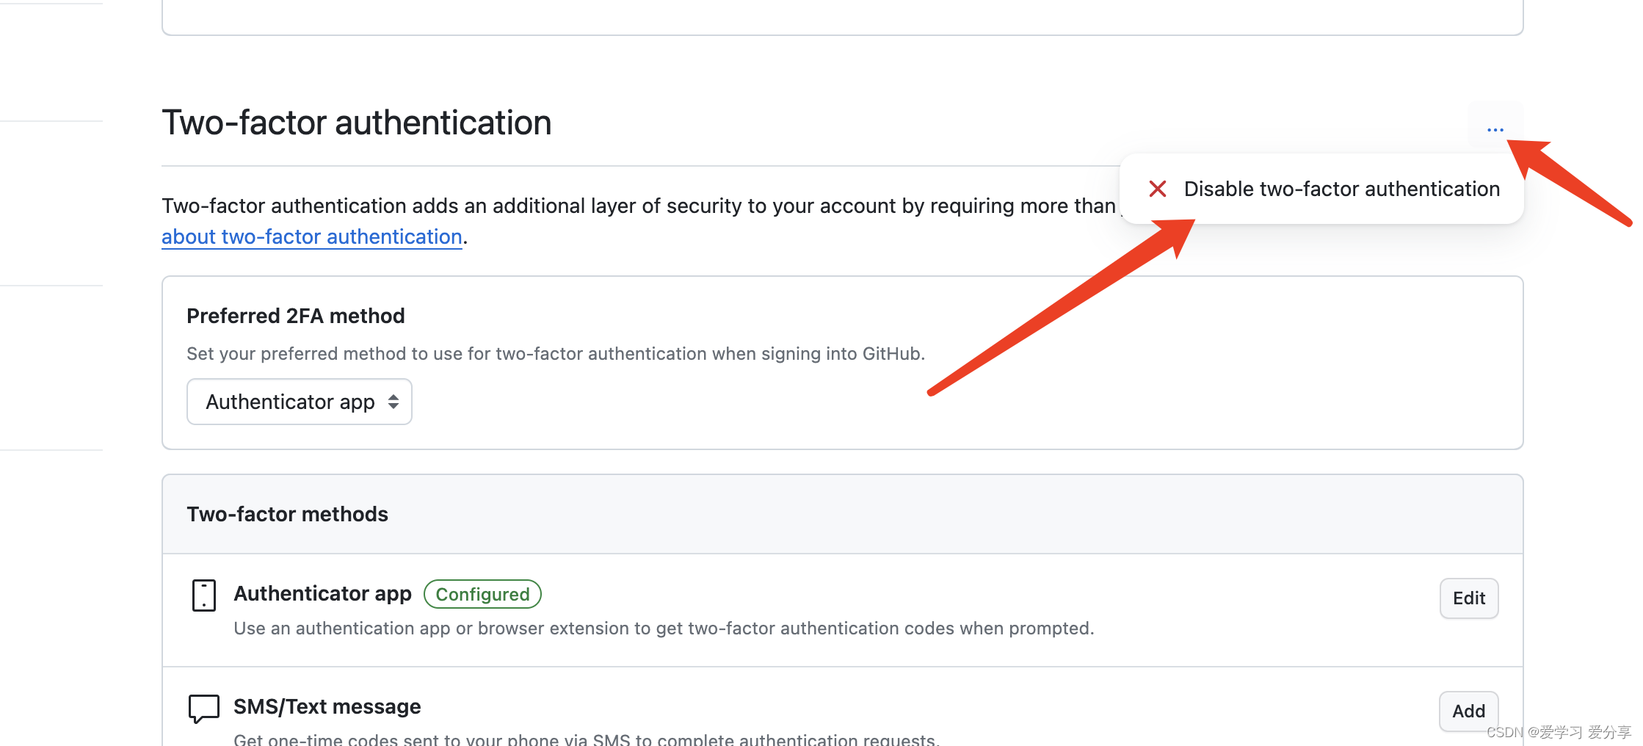Image resolution: width=1643 pixels, height=746 pixels.
Task: Click the Two-factor methods header
Action: click(287, 514)
